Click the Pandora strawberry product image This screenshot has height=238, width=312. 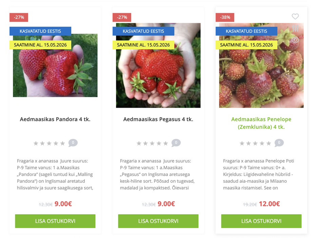pos(55,65)
